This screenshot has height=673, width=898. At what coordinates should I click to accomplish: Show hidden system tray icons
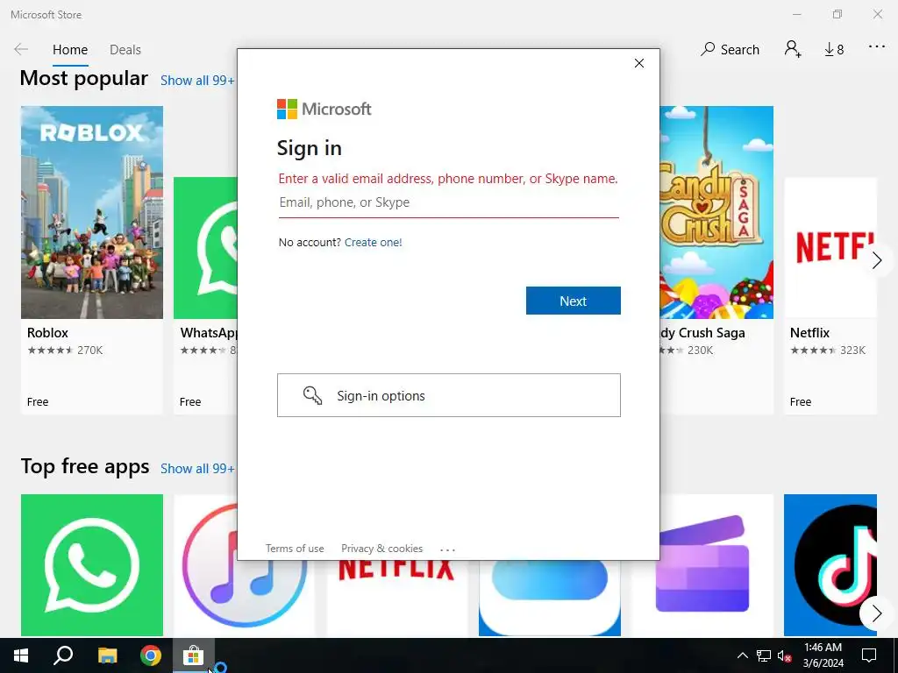[742, 655]
